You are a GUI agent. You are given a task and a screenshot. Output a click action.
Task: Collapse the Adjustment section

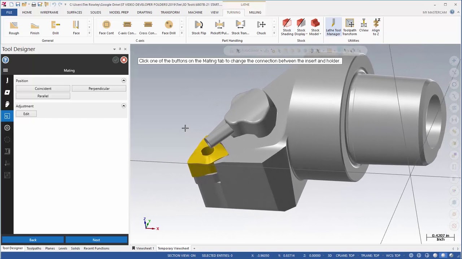pyautogui.click(x=123, y=106)
